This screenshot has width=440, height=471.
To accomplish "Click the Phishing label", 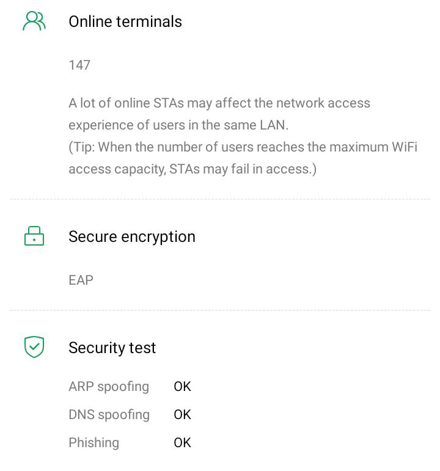I will pos(94,443).
